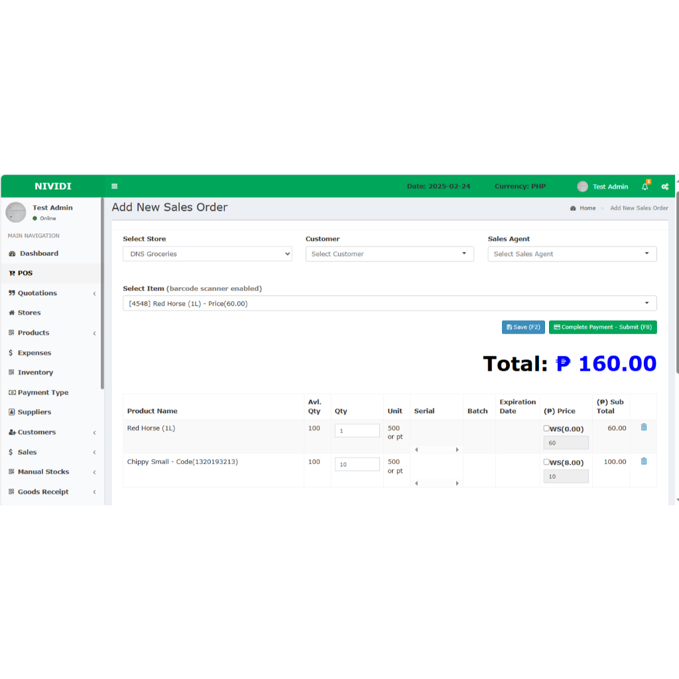This screenshot has height=679, width=679.
Task: Delete the Chippy Small row via trash icon
Action: [644, 462]
